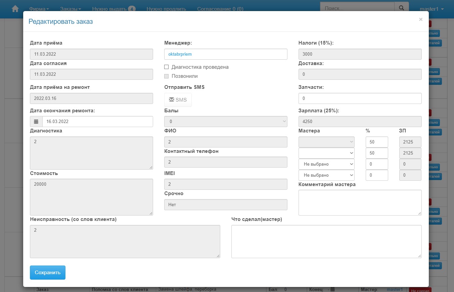The width and height of the screenshot is (454, 292).
Task: Open the blank white second Мастера dropdown
Action: [326, 153]
